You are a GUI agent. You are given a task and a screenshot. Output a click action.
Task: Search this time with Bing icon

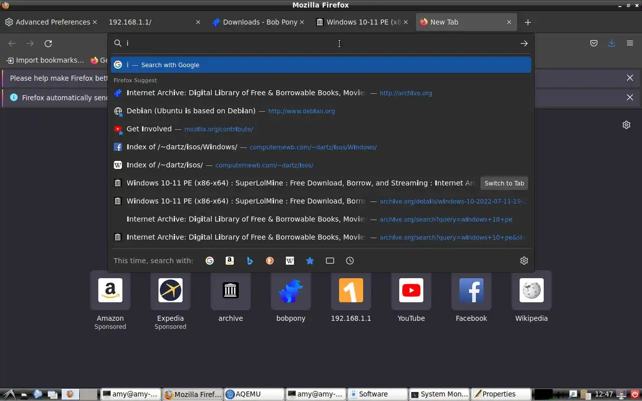[250, 261]
